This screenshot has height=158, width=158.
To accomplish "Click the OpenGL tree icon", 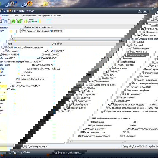I will click(x=107, y=72).
